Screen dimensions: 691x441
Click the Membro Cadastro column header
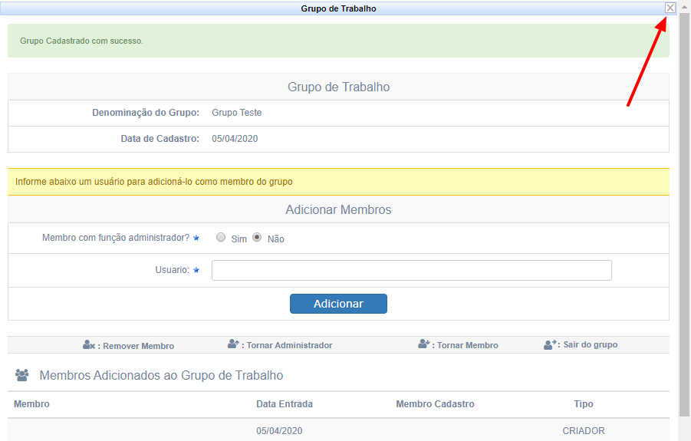point(435,404)
